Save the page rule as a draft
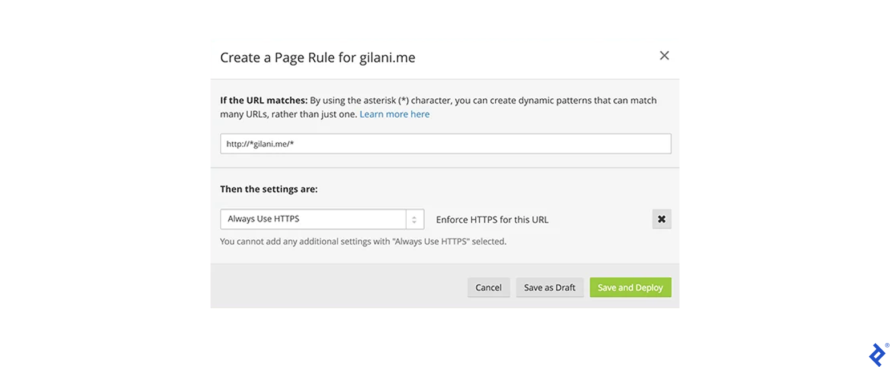This screenshot has width=890, height=367. (549, 287)
